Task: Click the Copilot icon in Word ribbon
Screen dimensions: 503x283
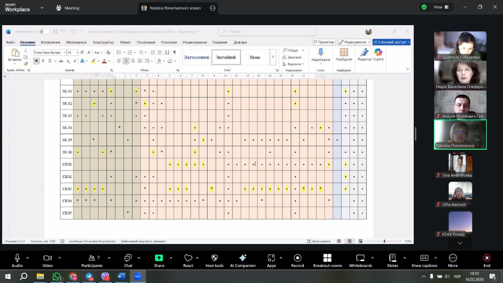Action: (378, 55)
